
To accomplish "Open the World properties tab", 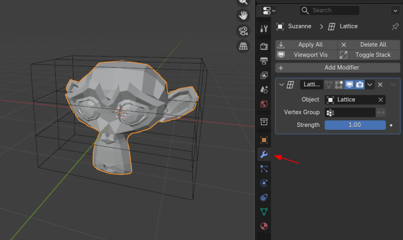I will click(x=264, y=104).
